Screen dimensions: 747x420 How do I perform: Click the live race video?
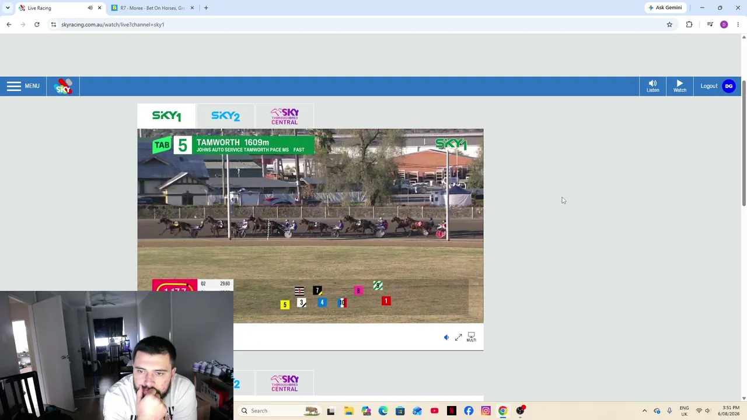310,226
